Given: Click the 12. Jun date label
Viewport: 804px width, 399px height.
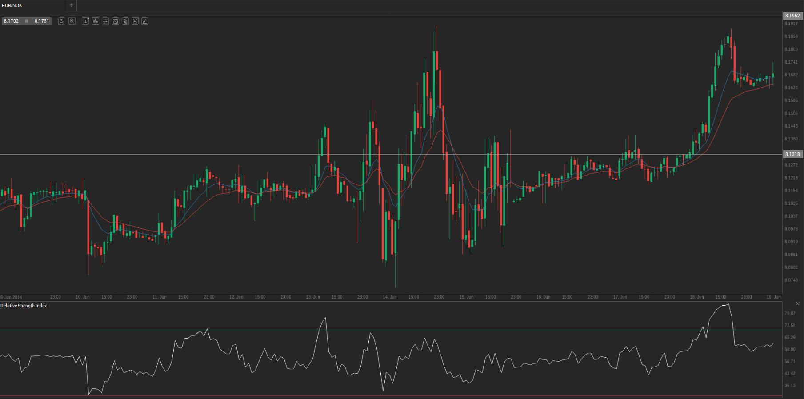Looking at the screenshot, I should click(x=236, y=297).
